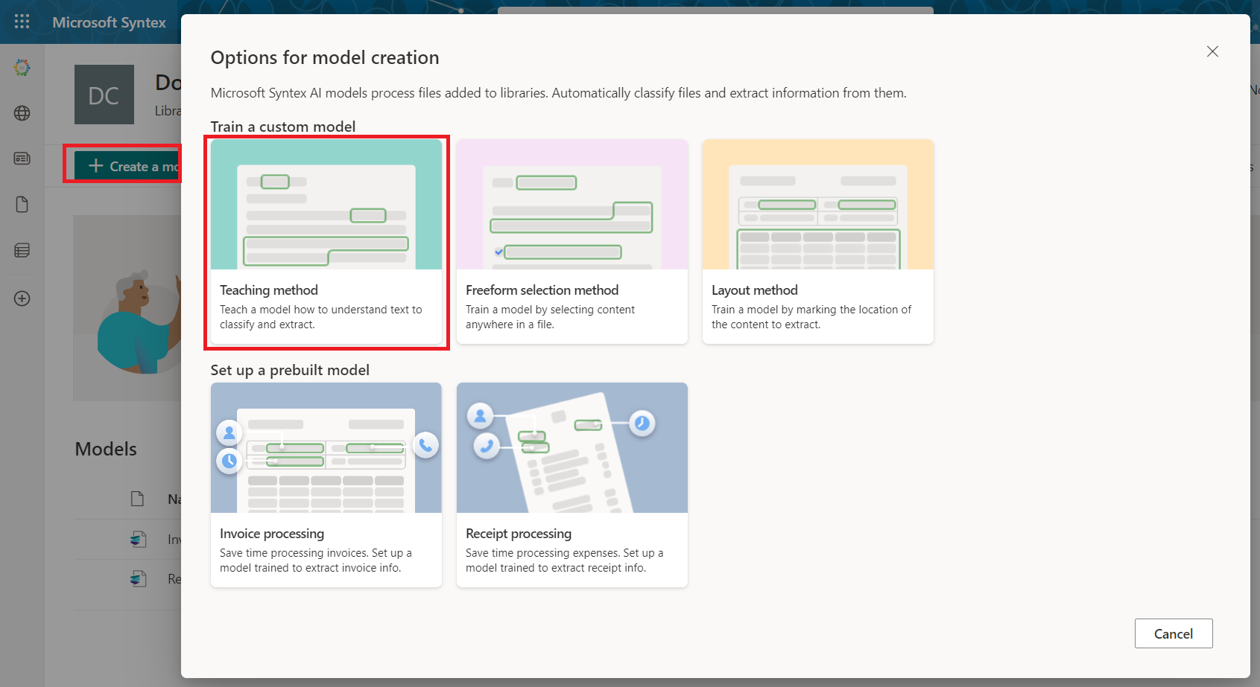Open the news icon in sidebar
This screenshot has width=1260, height=687.
click(22, 159)
